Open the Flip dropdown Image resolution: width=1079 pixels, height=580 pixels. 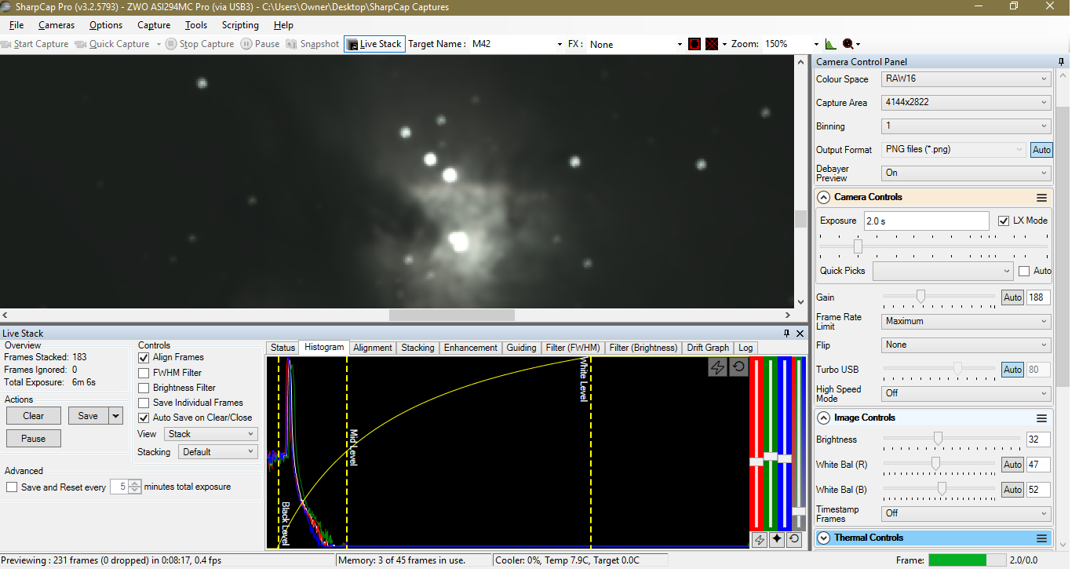[x=966, y=345]
